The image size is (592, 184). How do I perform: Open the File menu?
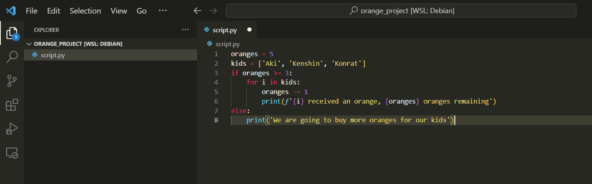(32, 11)
